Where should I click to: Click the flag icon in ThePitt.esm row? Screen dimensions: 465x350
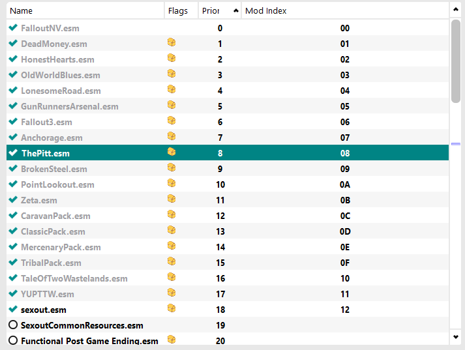(172, 152)
